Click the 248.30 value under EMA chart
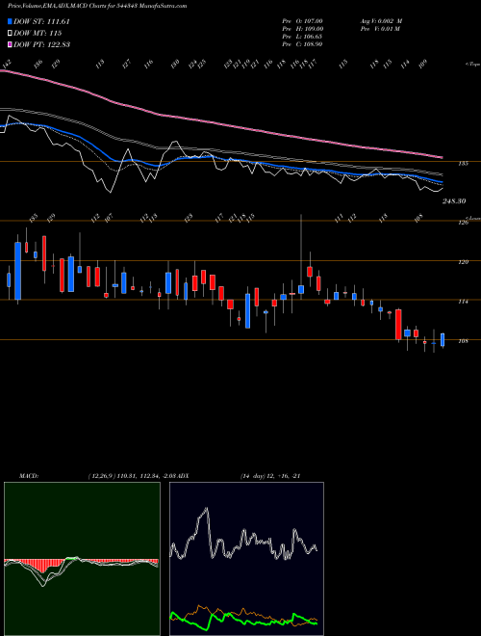This screenshot has width=481, height=636. (x=454, y=200)
